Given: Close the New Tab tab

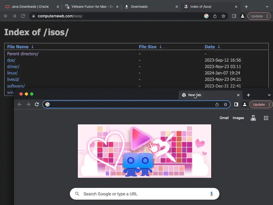Looking at the screenshot, I should pos(238,95).
